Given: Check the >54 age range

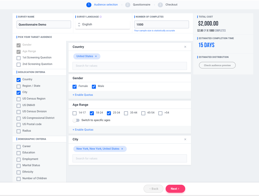Looking at the screenshot, I should tap(160, 113).
